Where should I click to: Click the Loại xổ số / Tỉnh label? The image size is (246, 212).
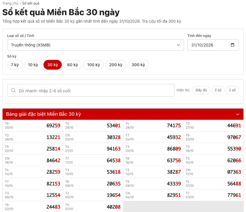coord(21,36)
